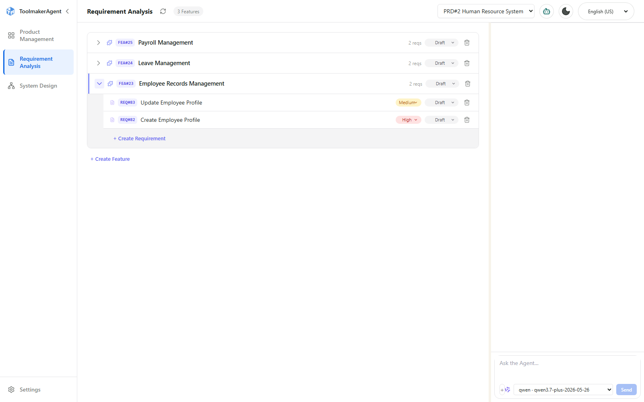Click the puzzle icon of Payroll Management

click(x=109, y=43)
